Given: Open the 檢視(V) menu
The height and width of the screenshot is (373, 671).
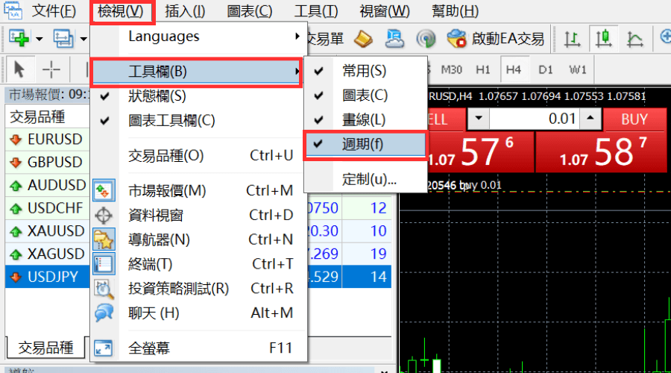Looking at the screenshot, I should click(x=121, y=10).
